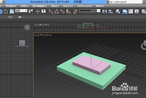Click the Mirror tool icon
Image resolution: width=146 pixels, height=98 pixels.
[105, 11]
